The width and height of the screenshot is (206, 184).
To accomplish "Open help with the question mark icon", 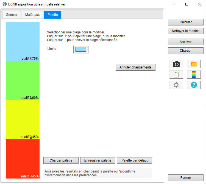I will pos(194,85).
